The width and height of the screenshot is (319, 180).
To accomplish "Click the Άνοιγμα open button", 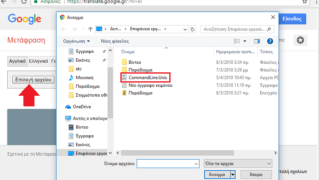I will click(217, 174).
